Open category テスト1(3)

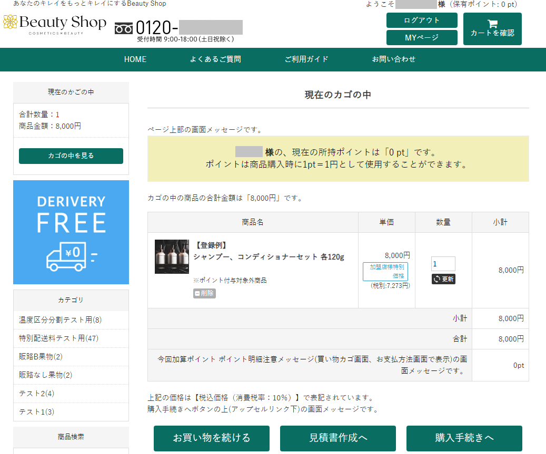pyautogui.click(x=36, y=412)
